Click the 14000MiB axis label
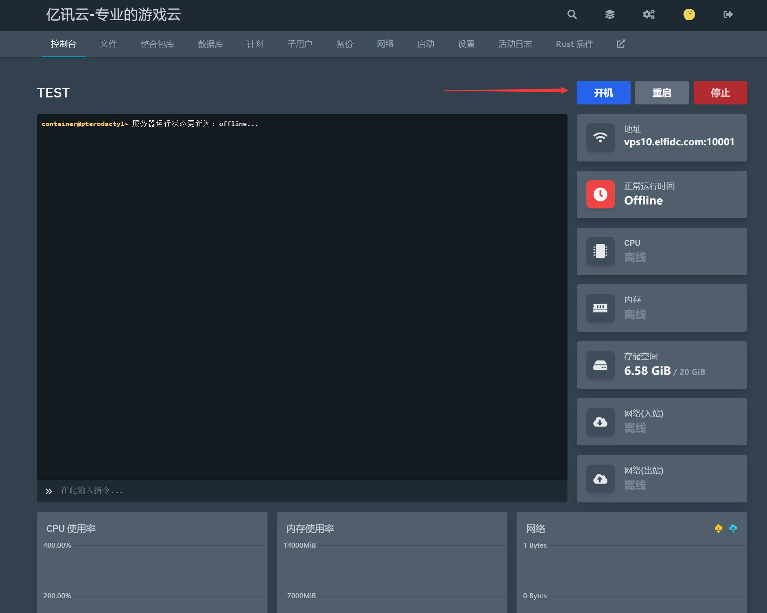The image size is (767, 613). click(x=300, y=545)
